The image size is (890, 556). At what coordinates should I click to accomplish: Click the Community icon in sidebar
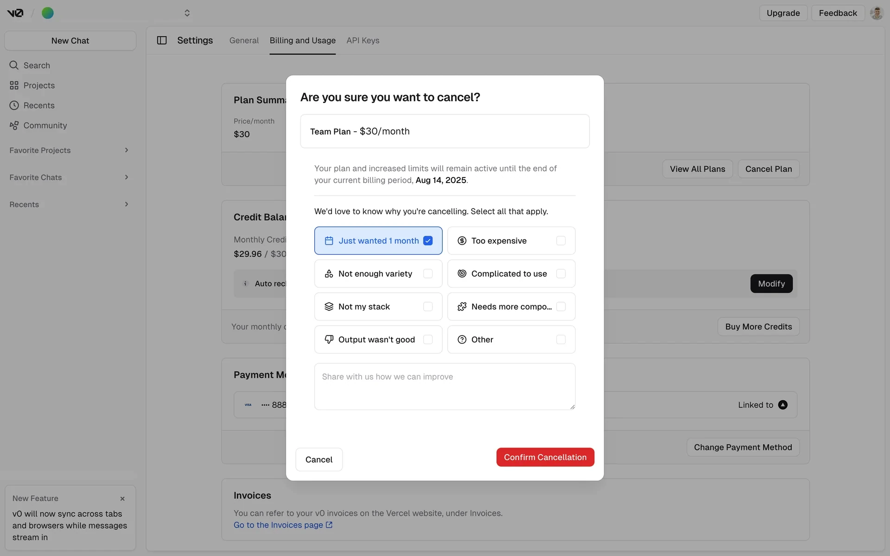14,126
